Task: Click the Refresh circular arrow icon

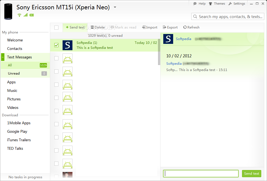Action: [x=185, y=27]
